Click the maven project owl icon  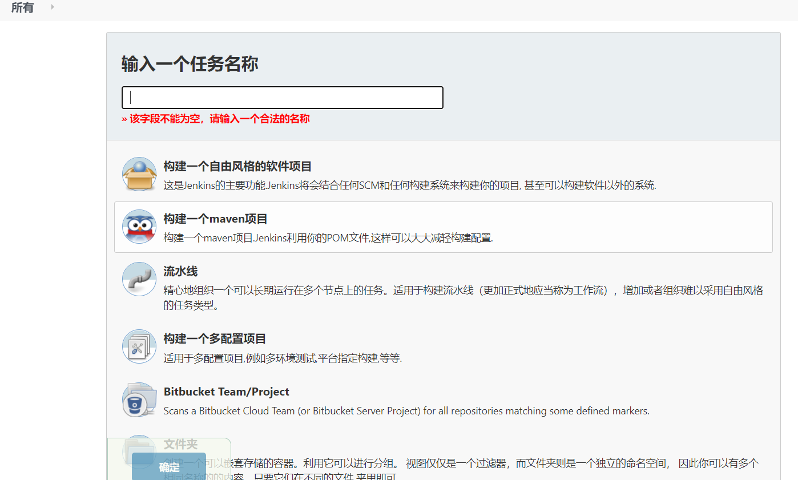pos(139,227)
